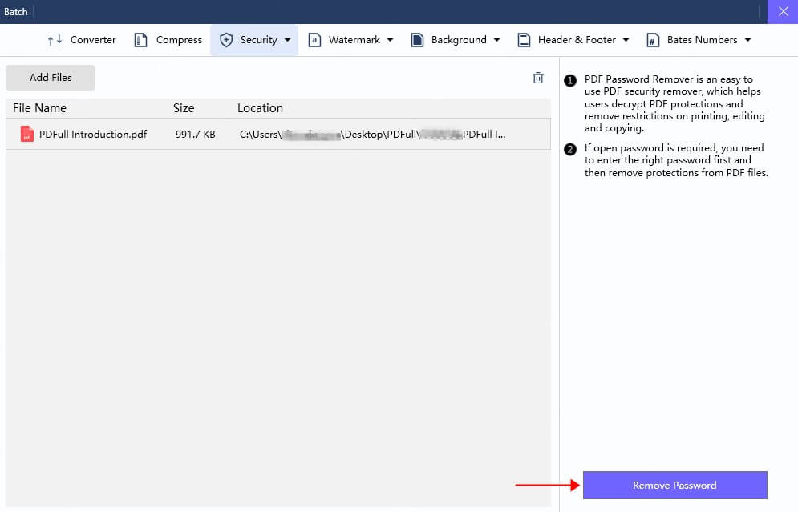Click the Watermark page icon
This screenshot has height=512, width=798.
point(314,40)
